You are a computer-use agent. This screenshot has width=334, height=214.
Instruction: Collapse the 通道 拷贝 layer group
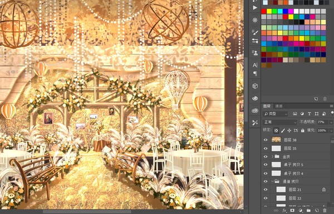coord(272,181)
